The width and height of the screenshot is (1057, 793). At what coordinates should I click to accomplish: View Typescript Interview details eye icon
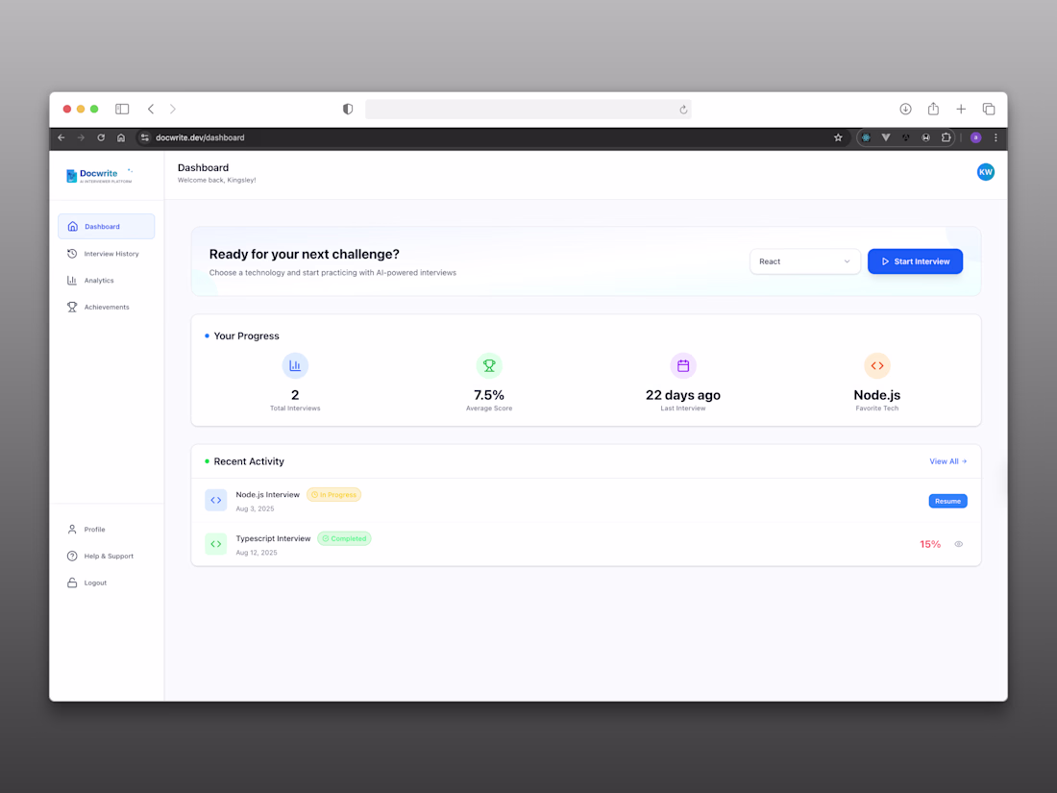point(959,544)
